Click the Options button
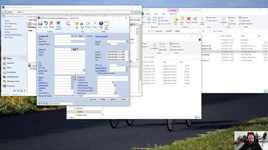Screen dimensions: 268x150 pyautogui.click(x=113, y=99)
